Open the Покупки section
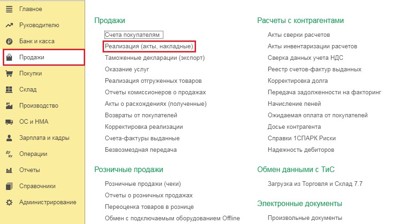This screenshot has width=398, height=224. (30, 74)
